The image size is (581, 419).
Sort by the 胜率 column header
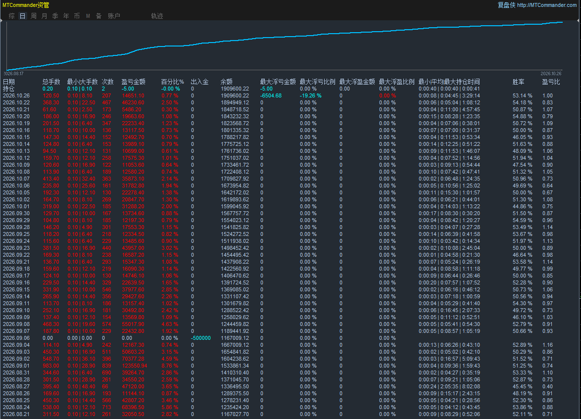pos(518,82)
